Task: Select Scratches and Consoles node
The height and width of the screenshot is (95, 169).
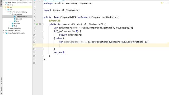Action: tap(16, 33)
